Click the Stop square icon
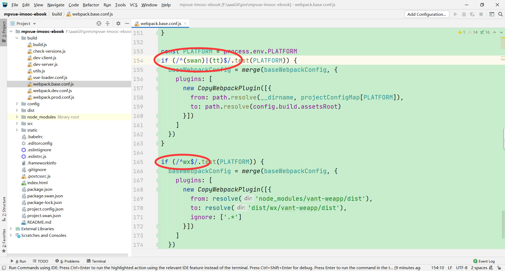This screenshot has height=271, width=505. [481, 14]
